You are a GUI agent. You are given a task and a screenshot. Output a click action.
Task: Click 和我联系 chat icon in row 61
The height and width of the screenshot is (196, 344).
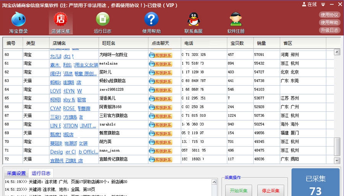160,64
